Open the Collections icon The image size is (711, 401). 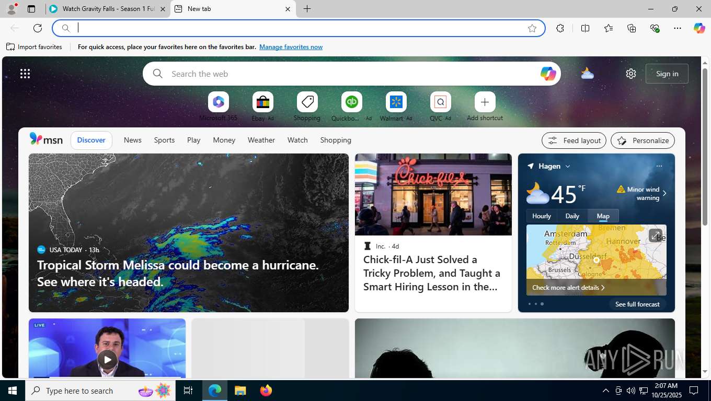click(632, 28)
